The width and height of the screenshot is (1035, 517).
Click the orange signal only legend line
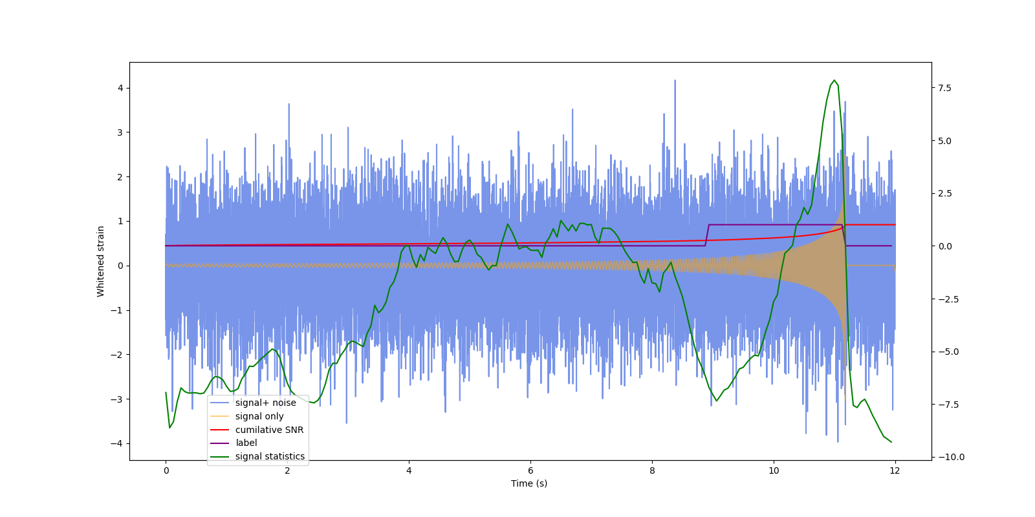220,416
